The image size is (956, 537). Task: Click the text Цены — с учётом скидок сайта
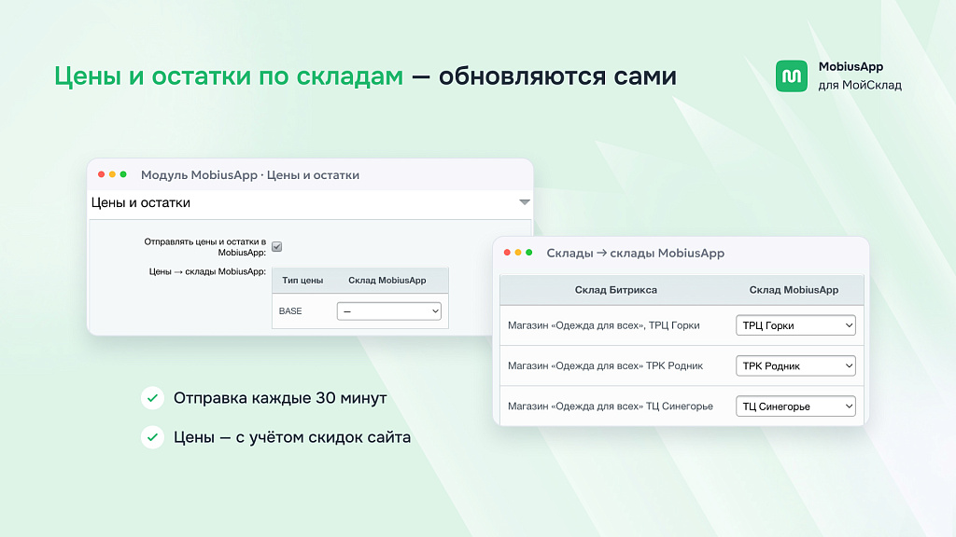(x=292, y=437)
